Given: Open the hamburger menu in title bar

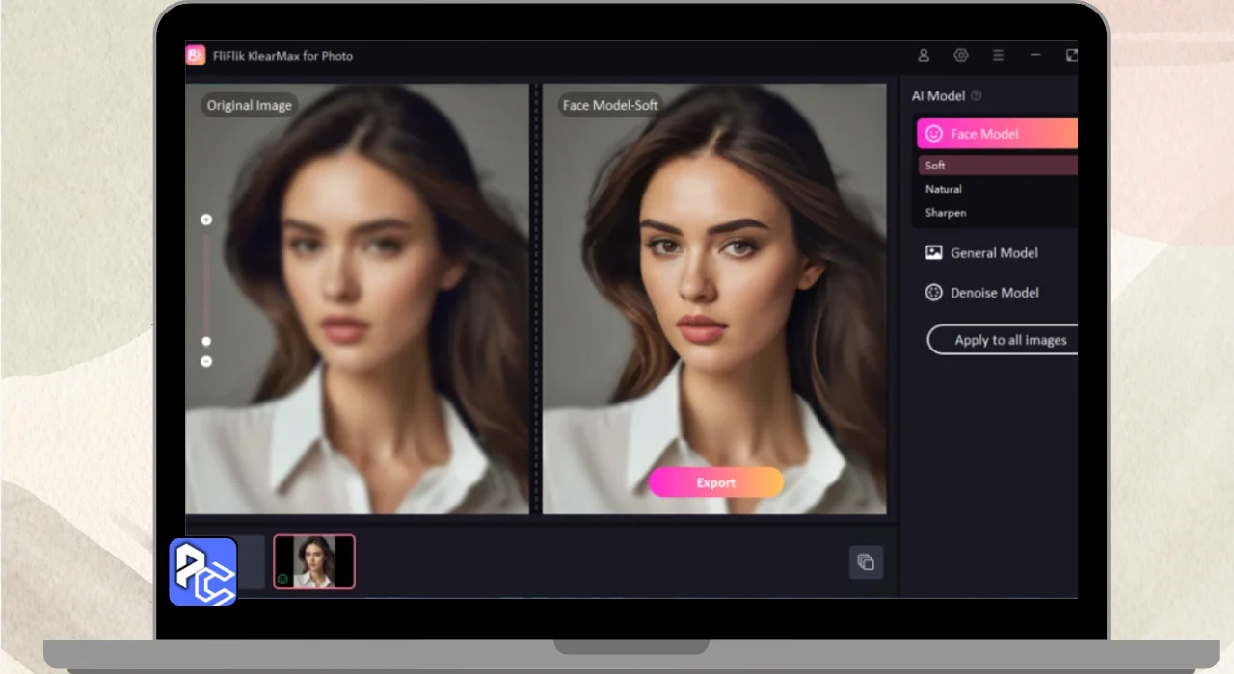Looking at the screenshot, I should point(998,56).
